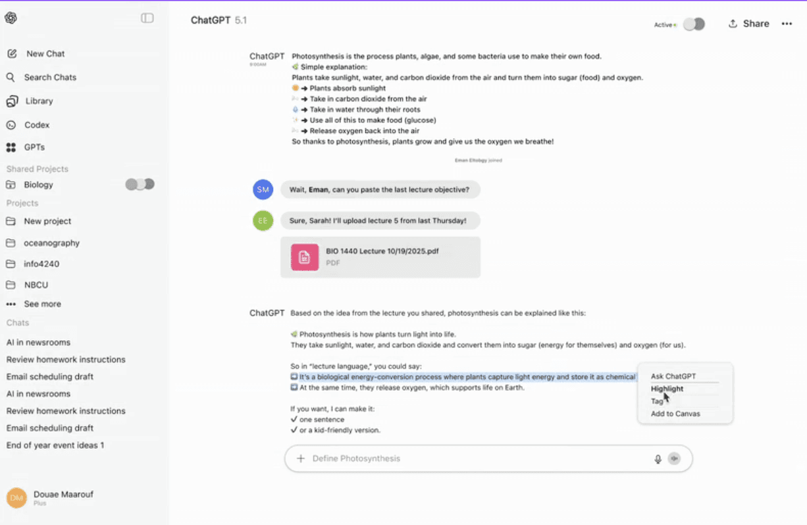Open the first AI in newsrooms chat

point(38,342)
